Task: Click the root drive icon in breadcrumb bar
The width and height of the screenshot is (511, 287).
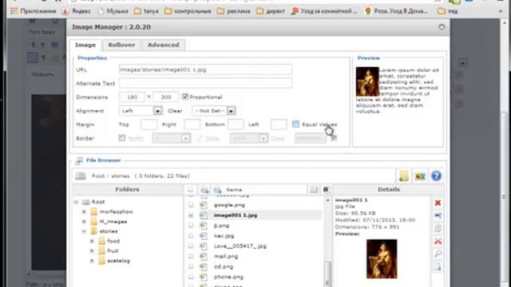Action: pos(81,176)
